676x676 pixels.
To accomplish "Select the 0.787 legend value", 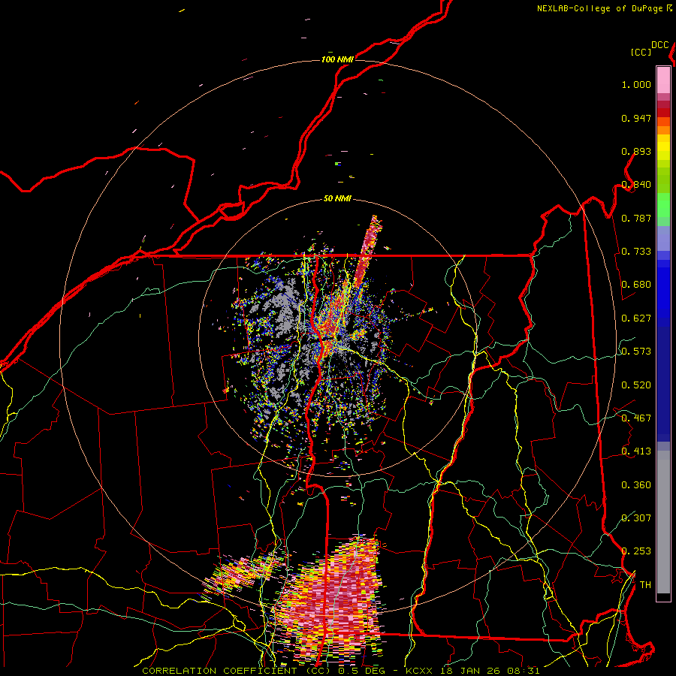I will point(636,218).
